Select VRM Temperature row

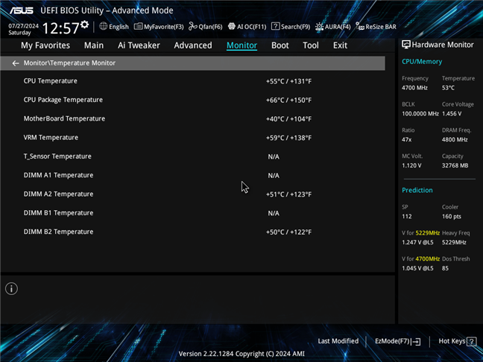coord(192,138)
